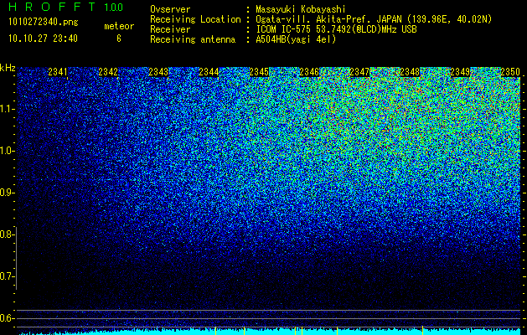This screenshot has width=527, height=335.
Task: Select the name Masayuki Kobayashi
Action: 301,10
